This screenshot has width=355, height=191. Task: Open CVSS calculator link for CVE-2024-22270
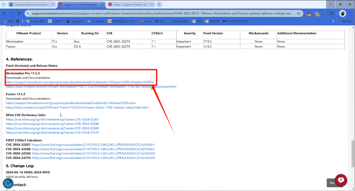(x=93, y=158)
